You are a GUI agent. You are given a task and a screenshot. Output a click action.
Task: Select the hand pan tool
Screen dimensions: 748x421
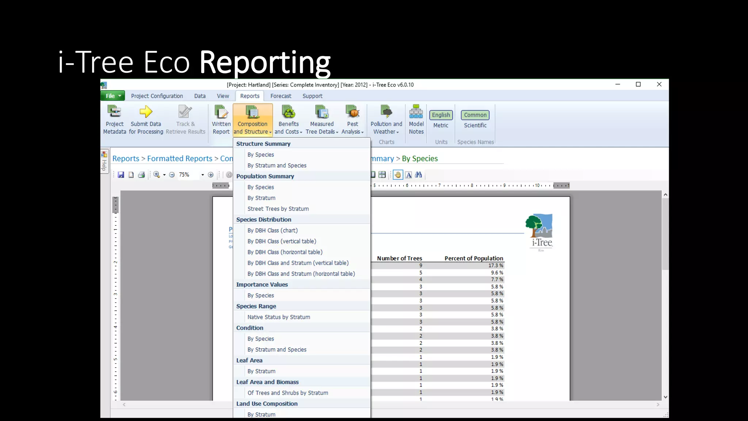click(398, 175)
